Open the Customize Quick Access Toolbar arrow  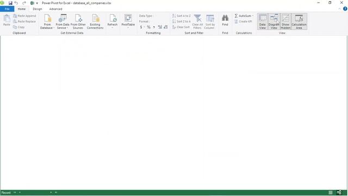pyautogui.click(x=37, y=3)
